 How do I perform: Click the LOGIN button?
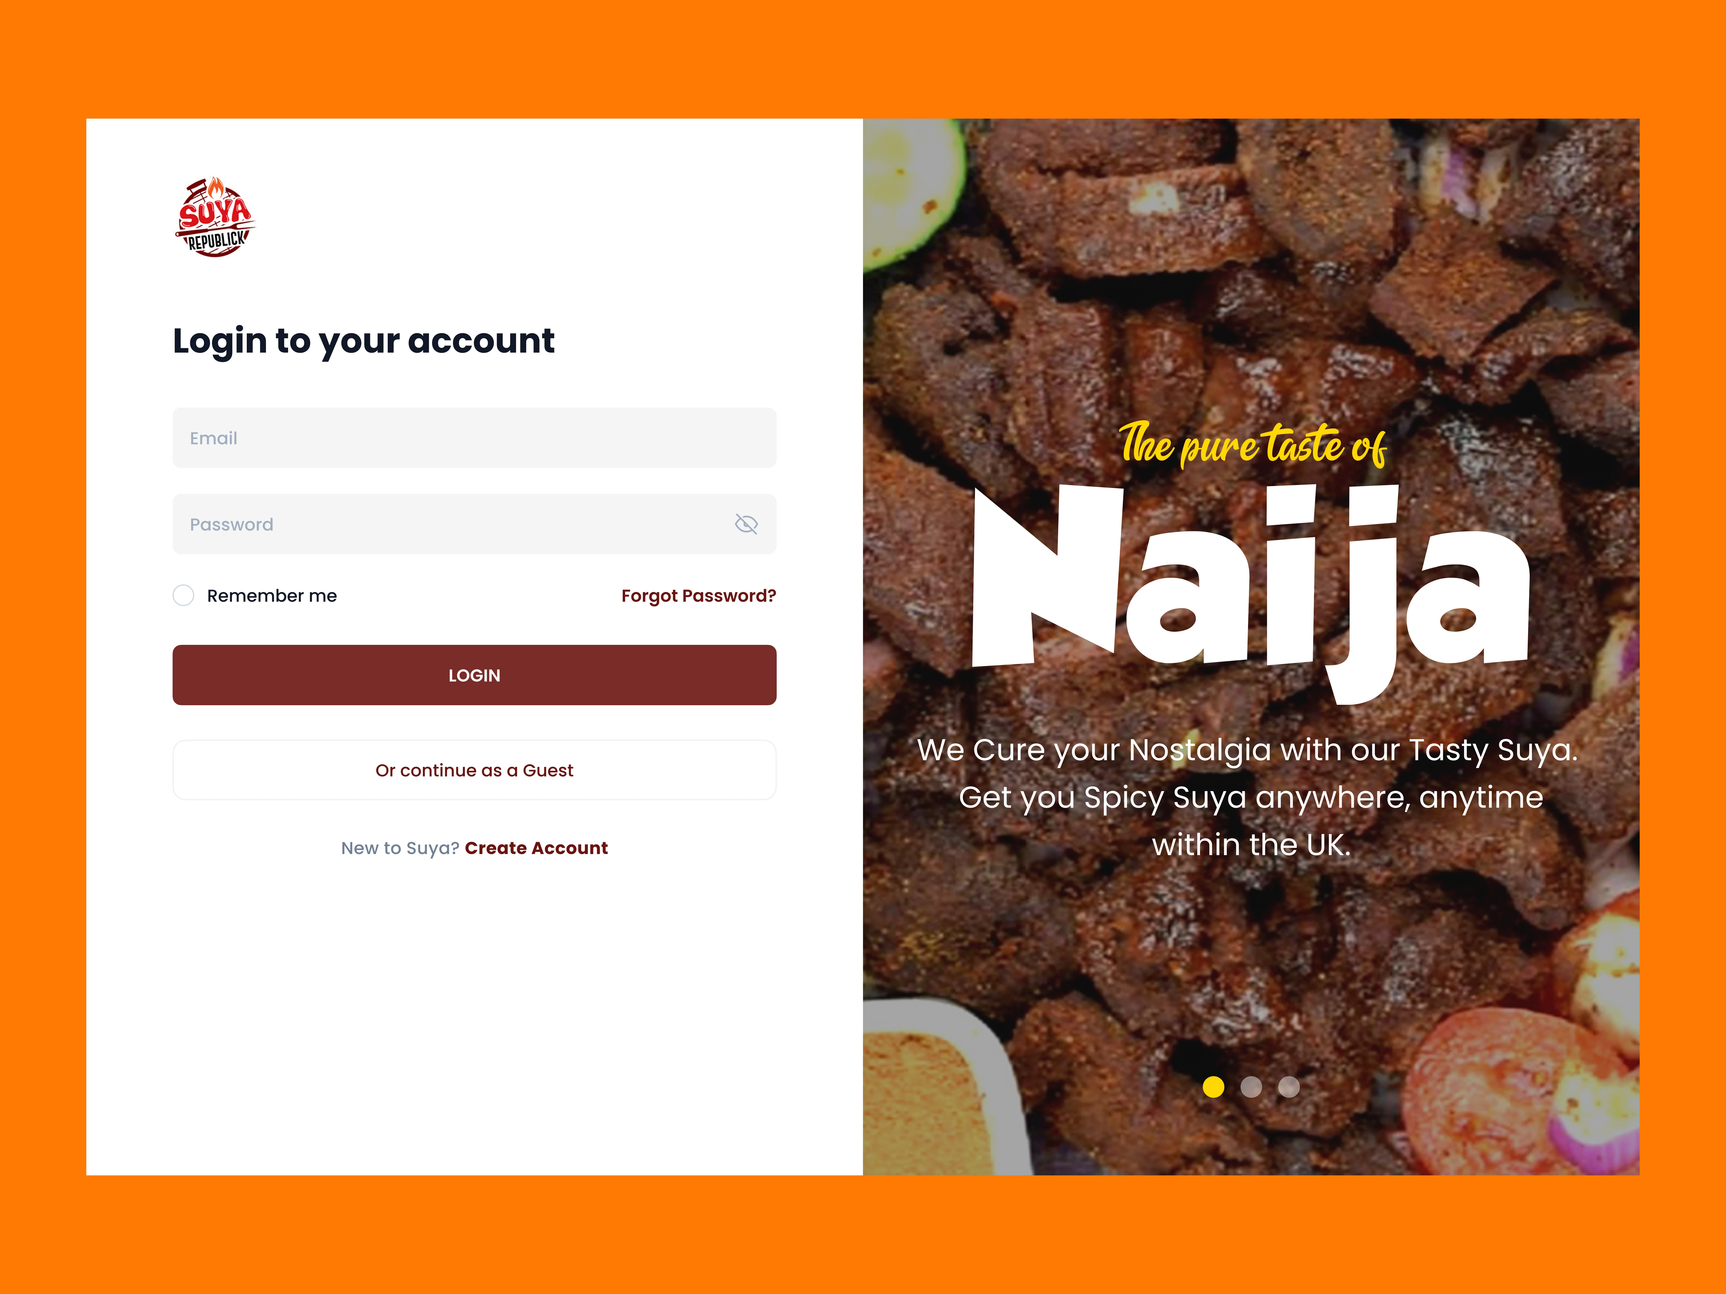pos(474,676)
